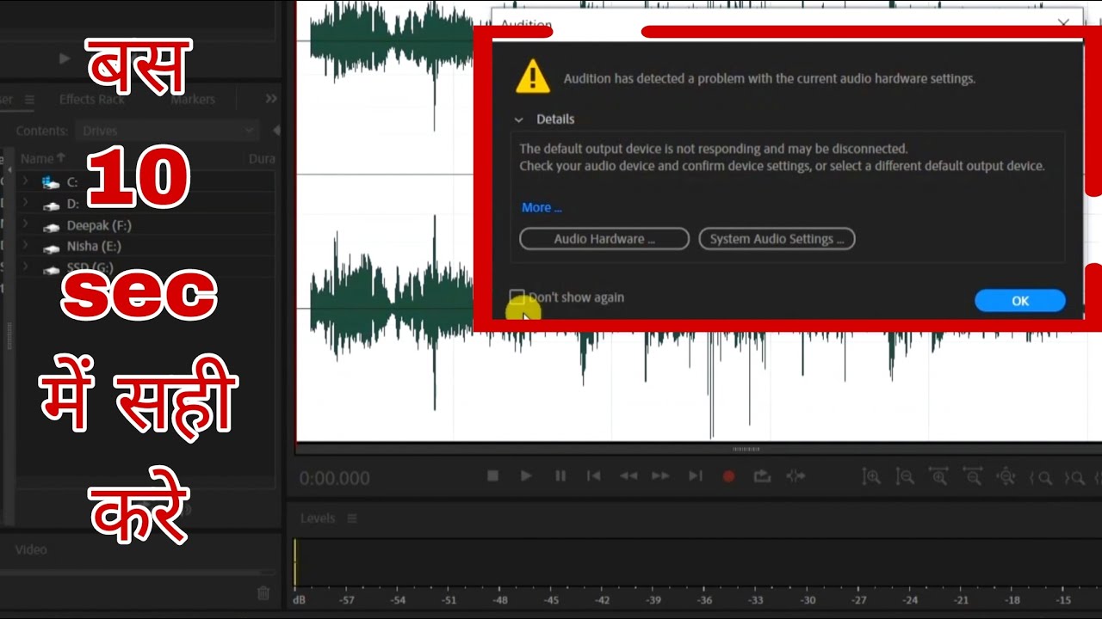This screenshot has width=1102, height=619.
Task: Select the Nisha (E:) drive label
Action: click(94, 246)
